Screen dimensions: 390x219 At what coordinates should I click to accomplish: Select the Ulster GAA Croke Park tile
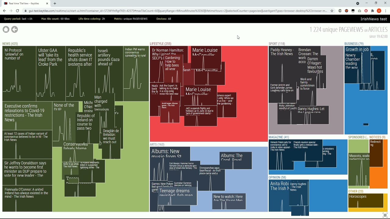[51, 74]
